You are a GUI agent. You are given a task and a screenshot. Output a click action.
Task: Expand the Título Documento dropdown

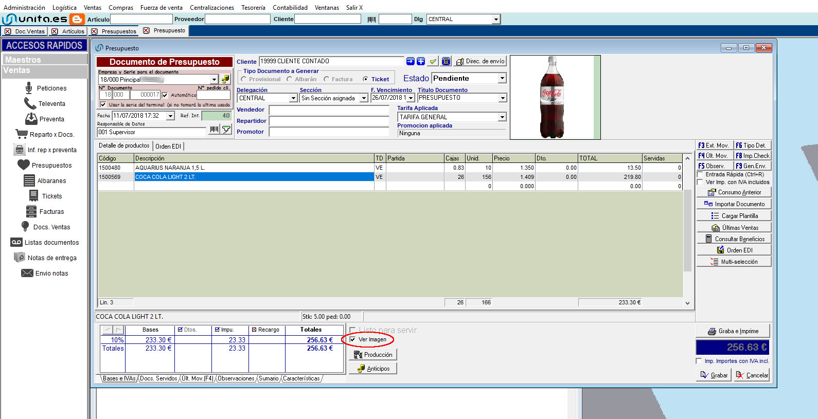tap(503, 98)
